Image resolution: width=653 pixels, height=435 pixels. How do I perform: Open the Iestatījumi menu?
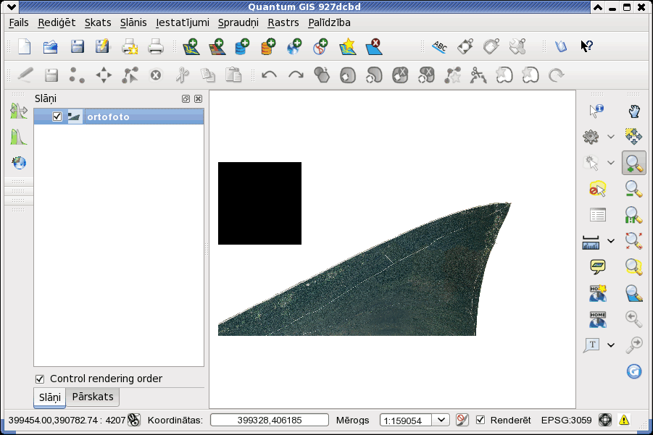(183, 22)
